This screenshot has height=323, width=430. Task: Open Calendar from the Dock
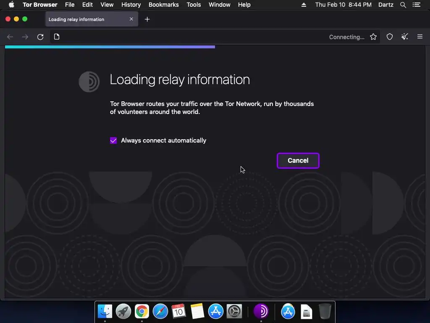click(x=178, y=311)
